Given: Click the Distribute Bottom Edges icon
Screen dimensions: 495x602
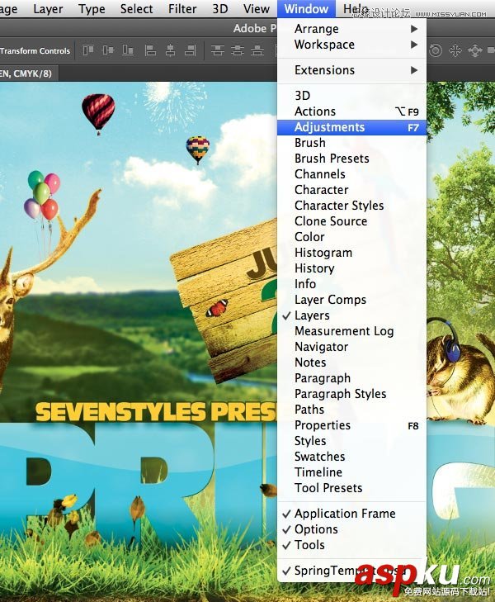Looking at the screenshot, I should point(257,50).
